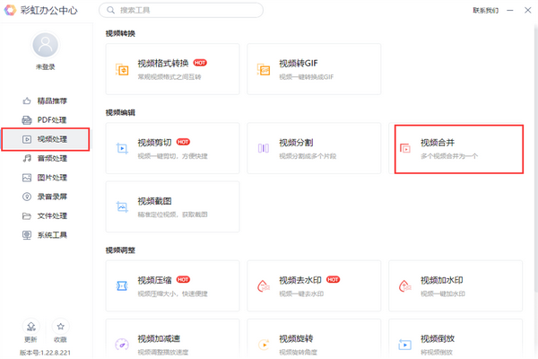Open 文件处理 in the sidebar
This screenshot has width=538, height=359.
click(46, 215)
